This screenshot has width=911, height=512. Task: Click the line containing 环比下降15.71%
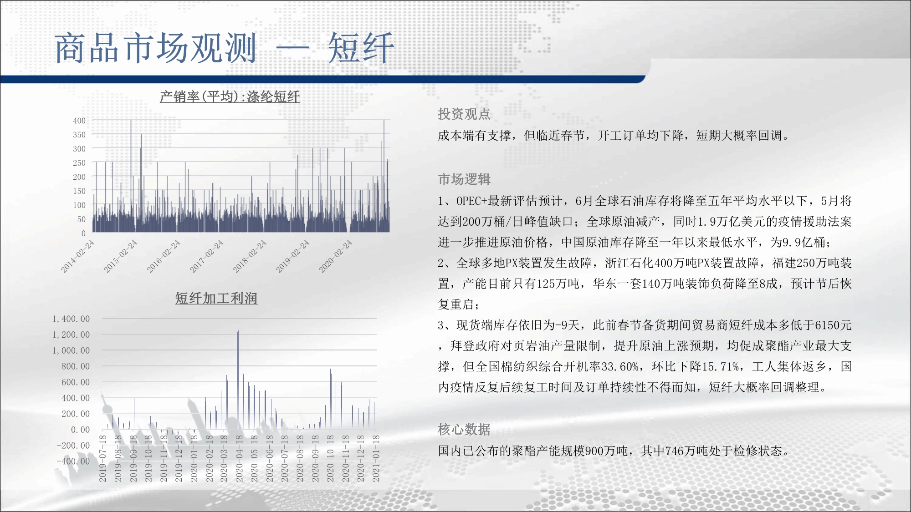coord(645,366)
